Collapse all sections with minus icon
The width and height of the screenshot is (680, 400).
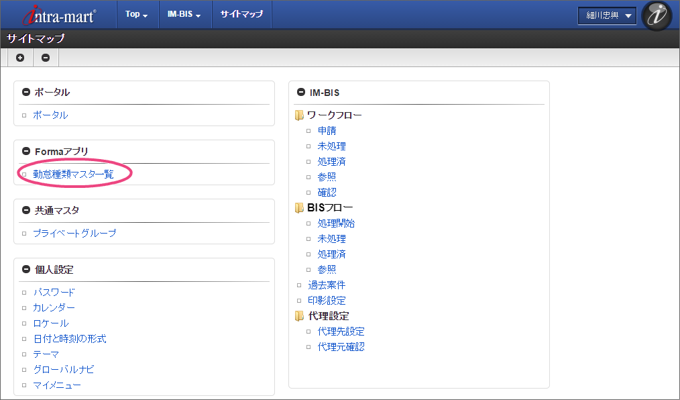(x=46, y=58)
